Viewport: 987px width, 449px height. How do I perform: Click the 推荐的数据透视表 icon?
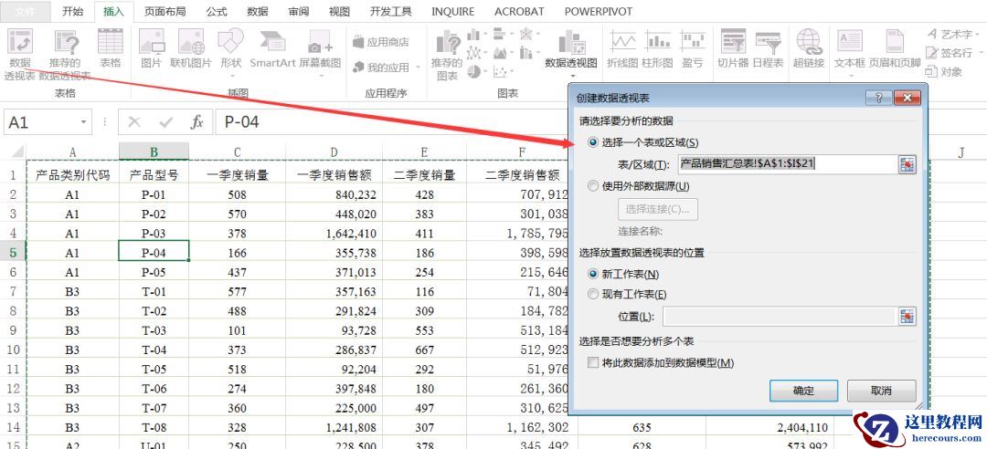tap(66, 42)
